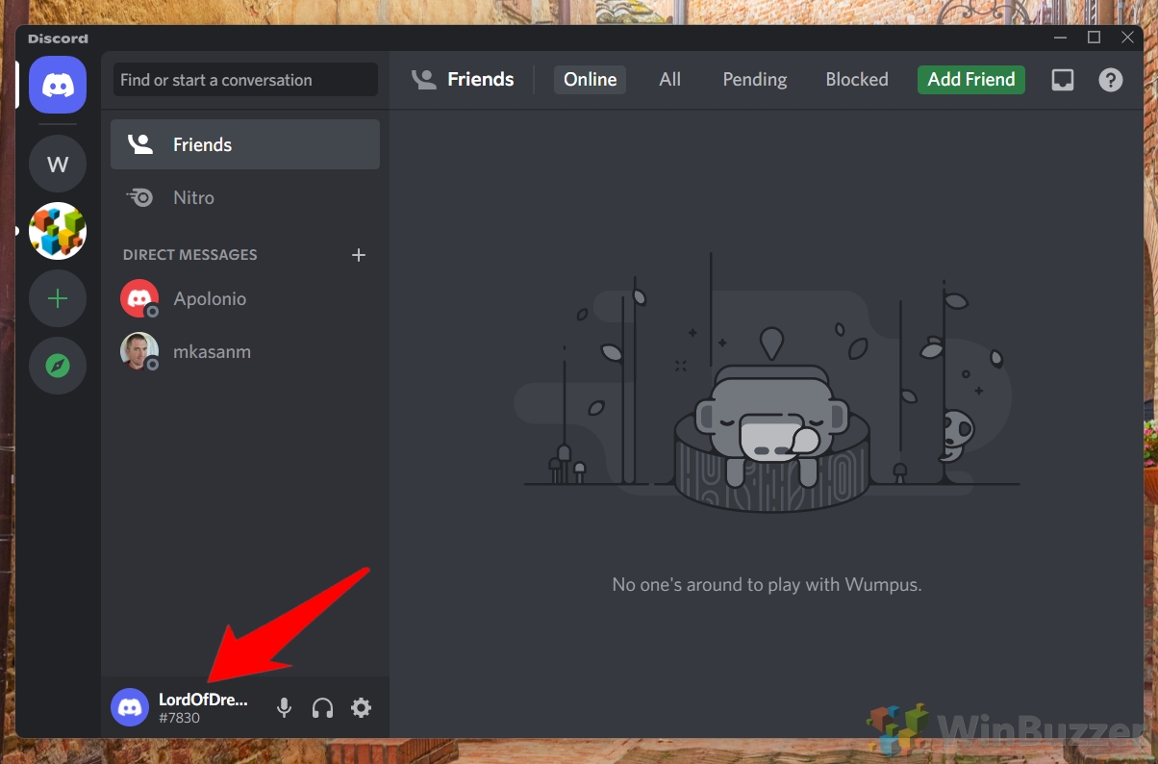Open Discord Home via the logo icon
1158x764 pixels.
click(x=58, y=85)
